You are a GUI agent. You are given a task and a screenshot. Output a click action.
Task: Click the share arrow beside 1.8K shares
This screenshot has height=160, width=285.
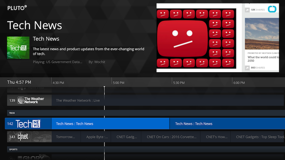pyautogui.click(x=247, y=10)
